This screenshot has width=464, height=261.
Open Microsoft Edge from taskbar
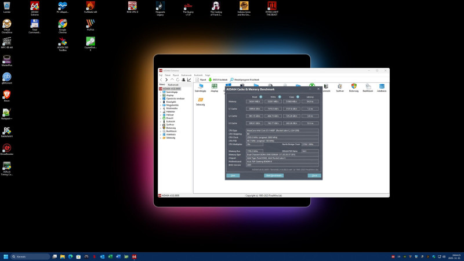(x=70, y=256)
